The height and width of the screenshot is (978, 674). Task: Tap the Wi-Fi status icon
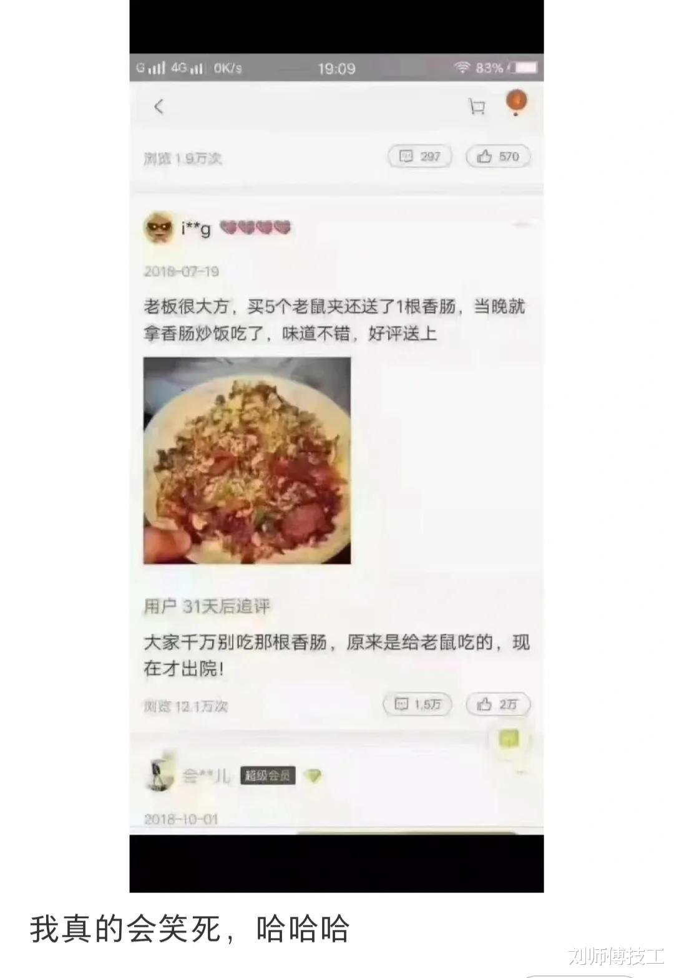point(462,67)
